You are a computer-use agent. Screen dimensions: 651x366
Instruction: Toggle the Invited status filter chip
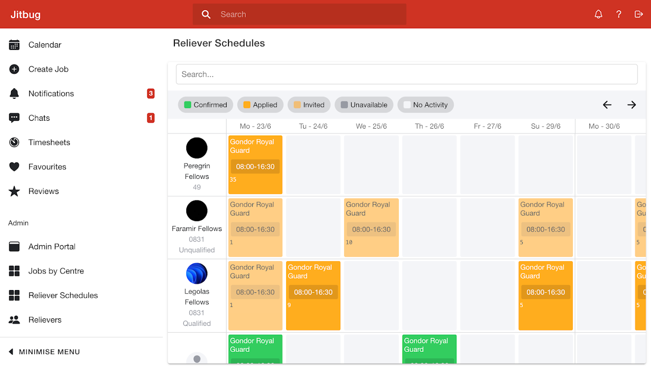(x=309, y=105)
